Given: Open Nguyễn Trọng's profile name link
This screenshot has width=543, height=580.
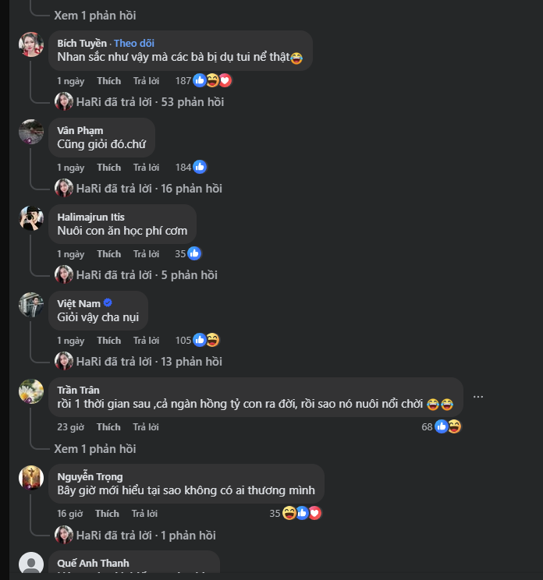Looking at the screenshot, I should (90, 476).
